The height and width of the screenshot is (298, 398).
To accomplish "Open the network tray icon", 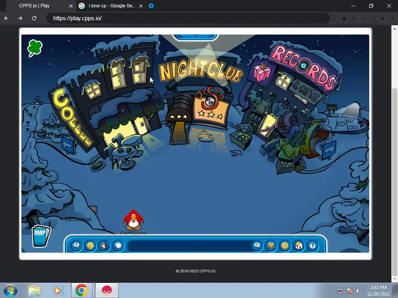I will [x=340, y=291].
